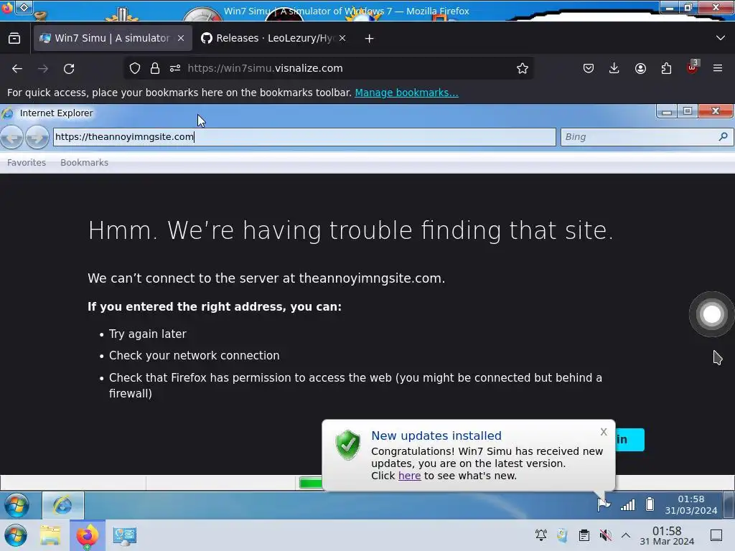Open the Firefox hamburger application menu
735x551 pixels.
[x=718, y=68]
